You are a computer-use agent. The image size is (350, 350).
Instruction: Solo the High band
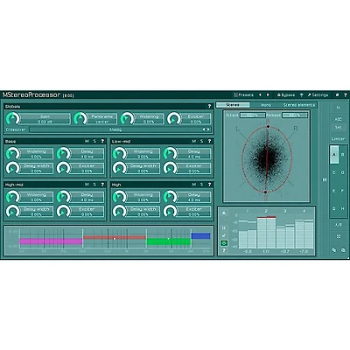201,185
